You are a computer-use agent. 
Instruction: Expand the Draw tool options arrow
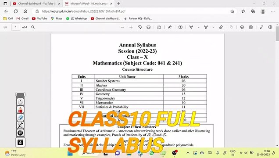coord(199,27)
